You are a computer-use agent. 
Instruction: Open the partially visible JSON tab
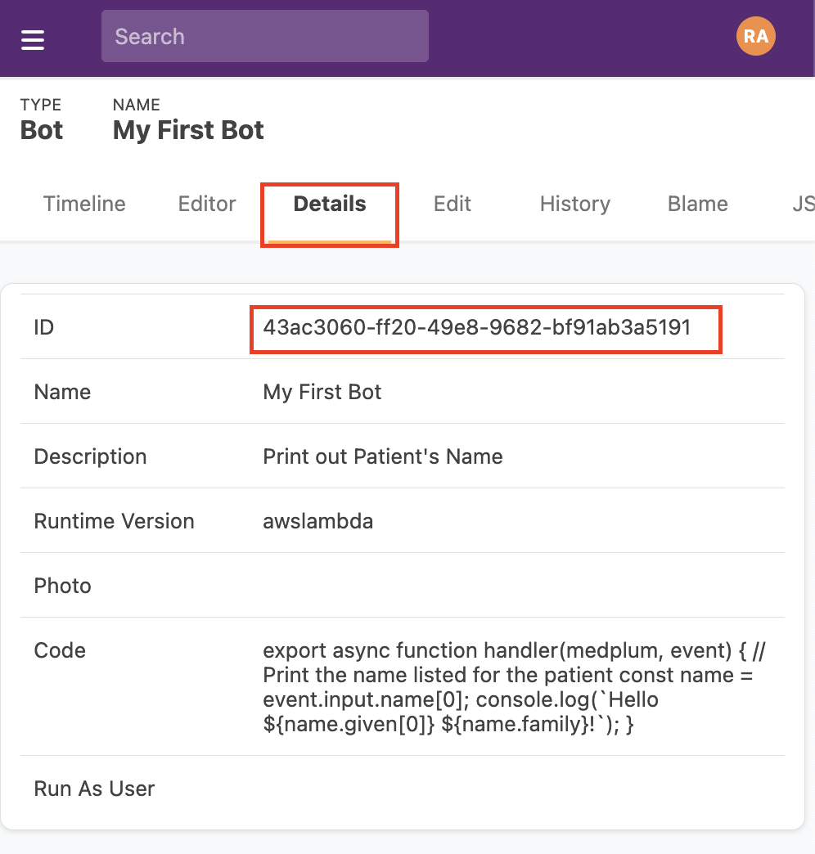point(802,204)
